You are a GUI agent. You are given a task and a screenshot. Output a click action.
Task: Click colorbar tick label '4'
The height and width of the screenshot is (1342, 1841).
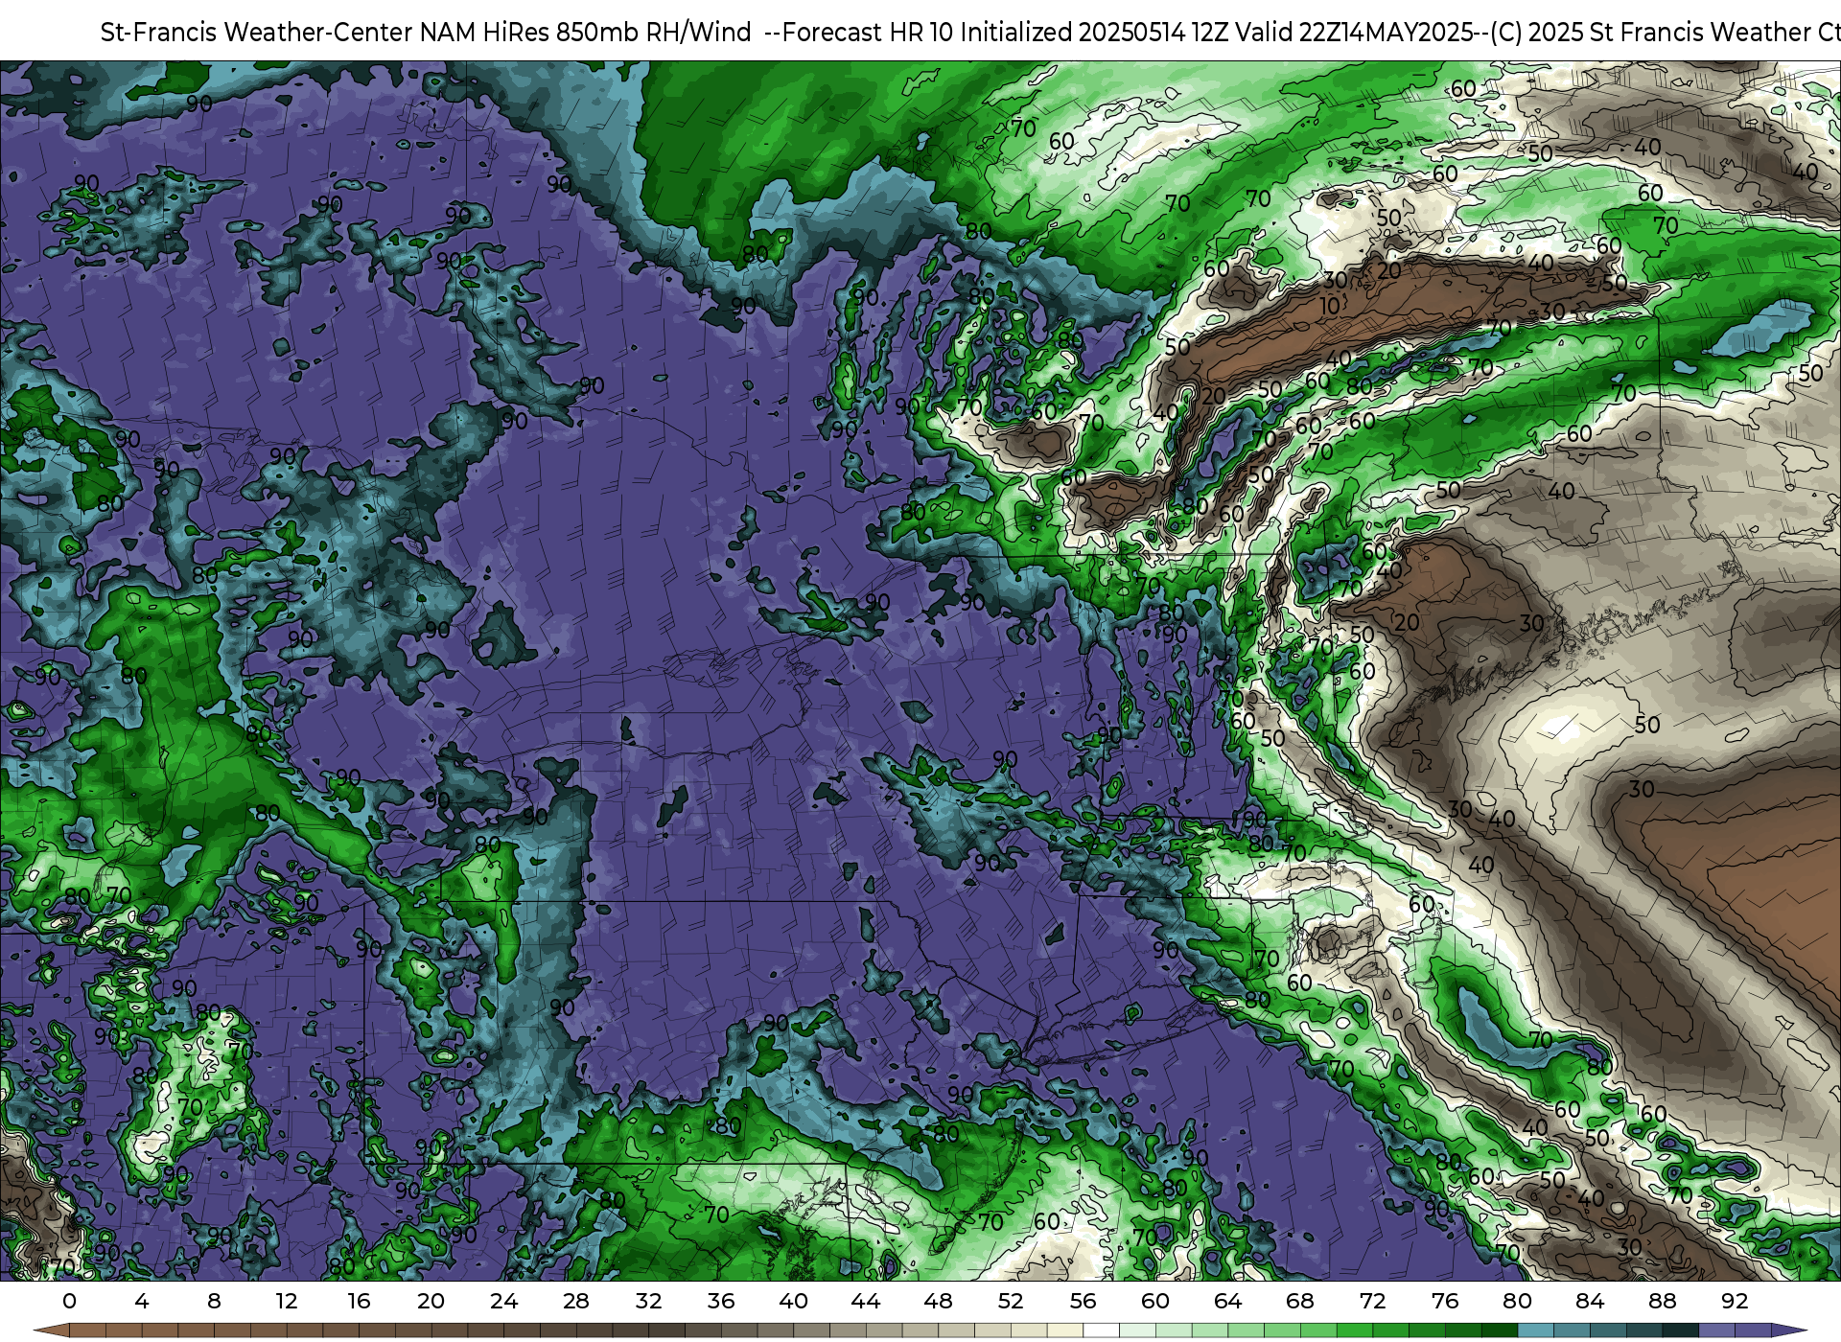coord(142,1301)
